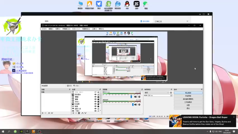Open the 渐变 transition type dropdown
Screen dimensions: 238x134
[156, 93]
